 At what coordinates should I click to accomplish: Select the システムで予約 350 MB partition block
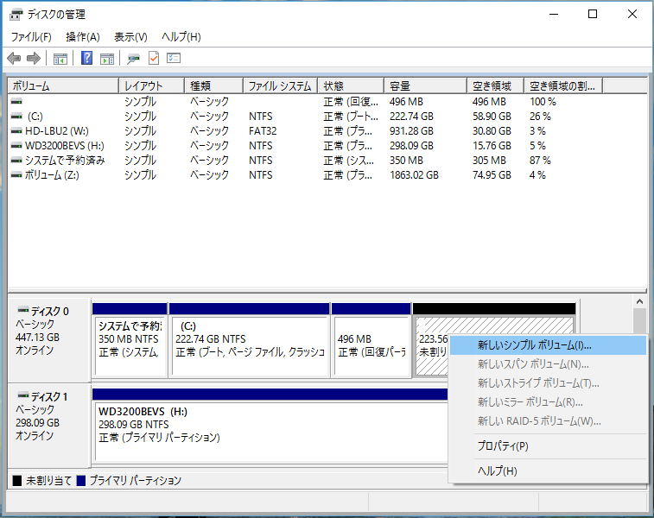point(130,340)
